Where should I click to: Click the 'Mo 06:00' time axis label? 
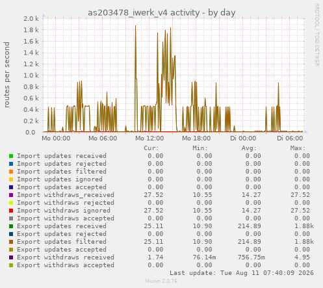click(x=103, y=138)
